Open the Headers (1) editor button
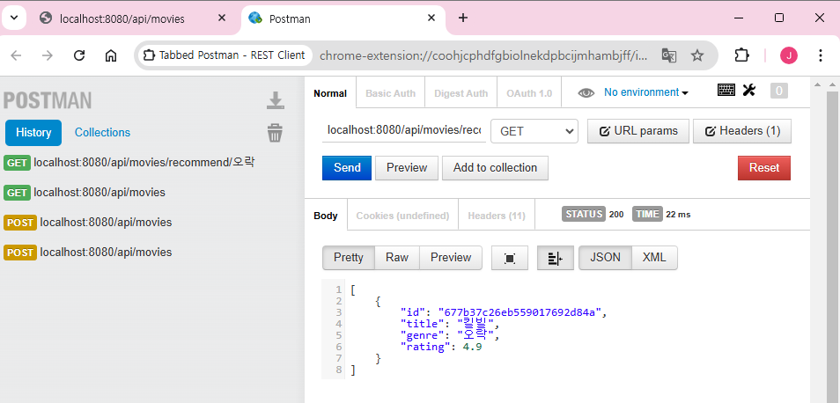Image resolution: width=840 pixels, height=403 pixels. point(742,131)
